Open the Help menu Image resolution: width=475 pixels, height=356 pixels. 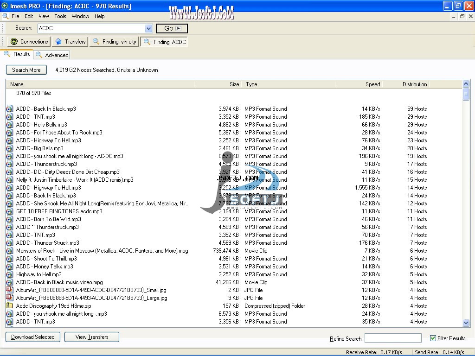click(x=99, y=16)
